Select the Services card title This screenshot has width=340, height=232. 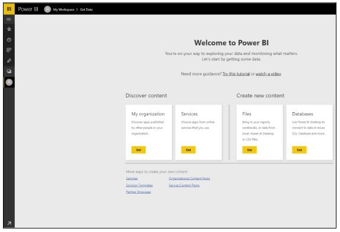(x=190, y=114)
